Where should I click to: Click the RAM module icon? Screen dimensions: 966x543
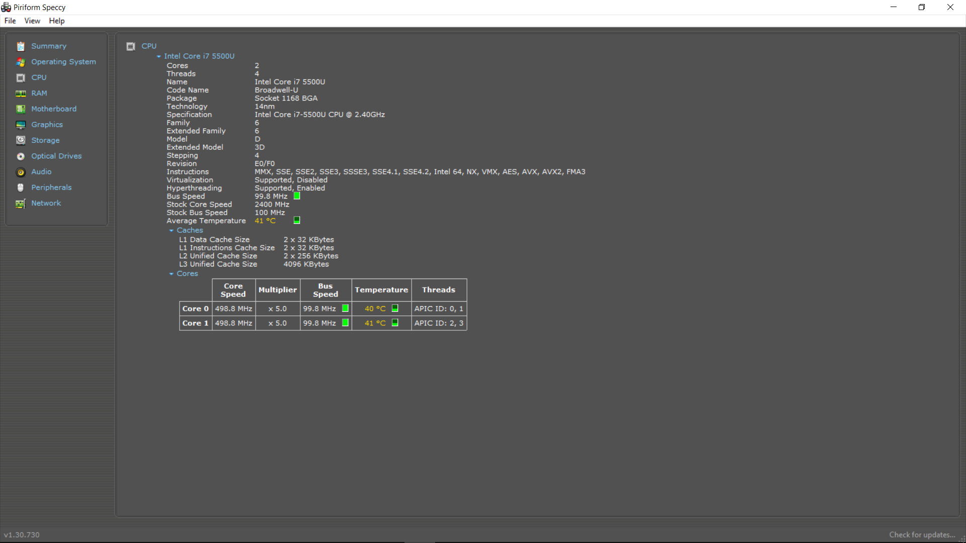click(21, 94)
